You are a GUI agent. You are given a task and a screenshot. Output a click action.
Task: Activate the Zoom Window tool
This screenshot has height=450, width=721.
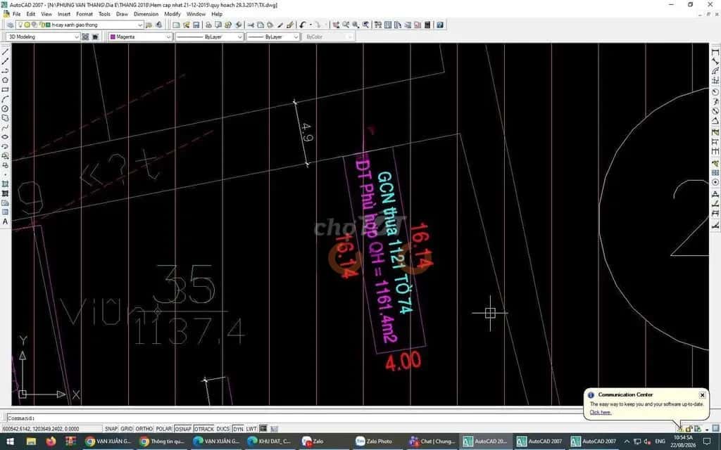pyautogui.click(x=356, y=25)
